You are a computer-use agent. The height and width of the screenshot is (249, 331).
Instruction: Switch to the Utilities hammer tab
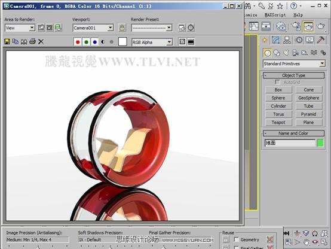(321, 40)
